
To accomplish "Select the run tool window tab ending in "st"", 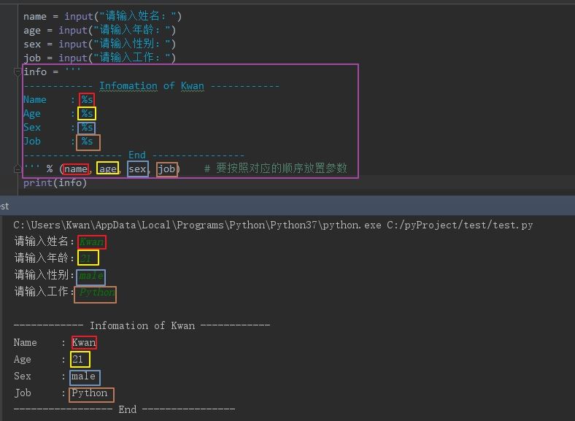I will point(4,206).
